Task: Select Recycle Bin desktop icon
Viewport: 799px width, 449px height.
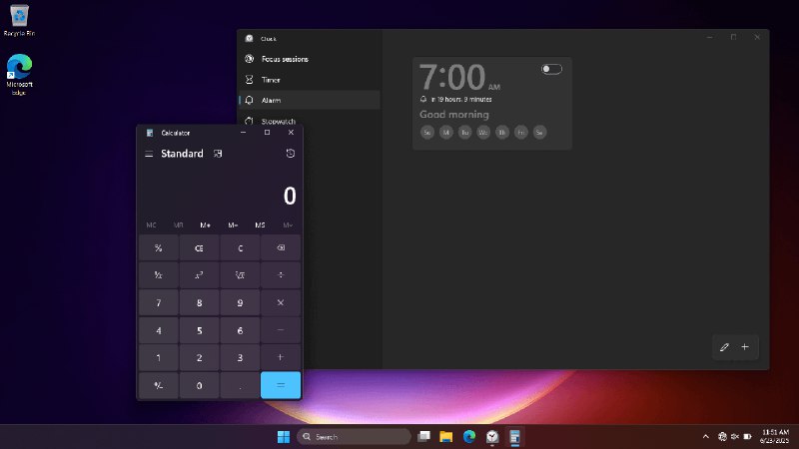Action: [x=19, y=20]
